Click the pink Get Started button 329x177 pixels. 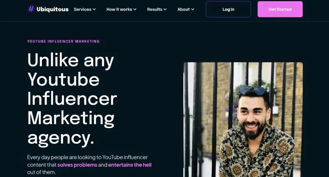(280, 9)
